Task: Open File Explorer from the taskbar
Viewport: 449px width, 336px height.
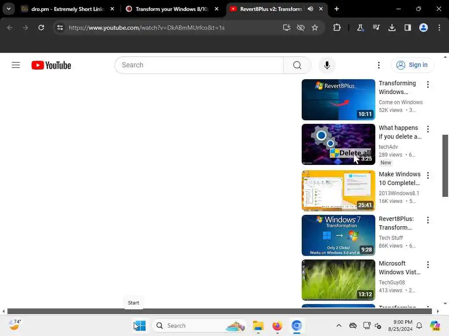Action: tap(258, 325)
